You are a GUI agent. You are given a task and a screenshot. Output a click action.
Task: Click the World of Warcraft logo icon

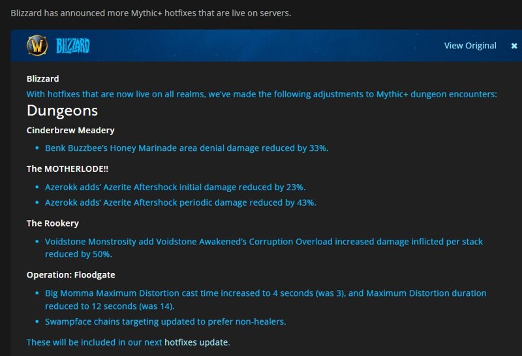pyautogui.click(x=37, y=45)
